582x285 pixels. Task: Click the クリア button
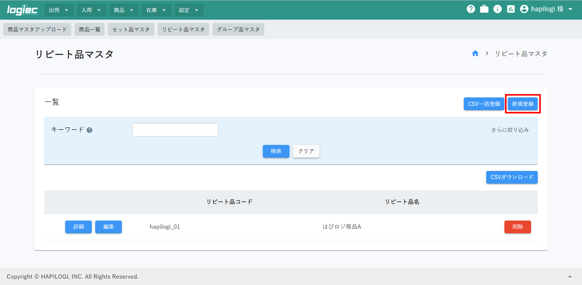[306, 151]
